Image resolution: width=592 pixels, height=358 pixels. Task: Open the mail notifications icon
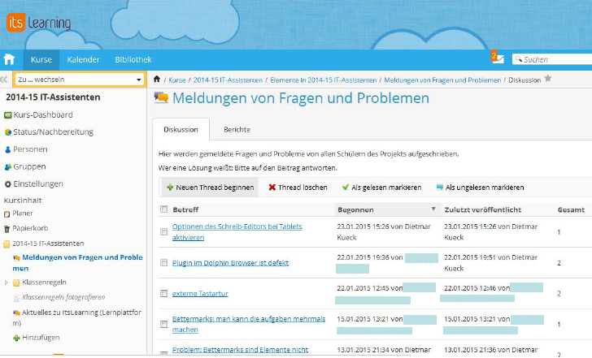click(x=498, y=58)
